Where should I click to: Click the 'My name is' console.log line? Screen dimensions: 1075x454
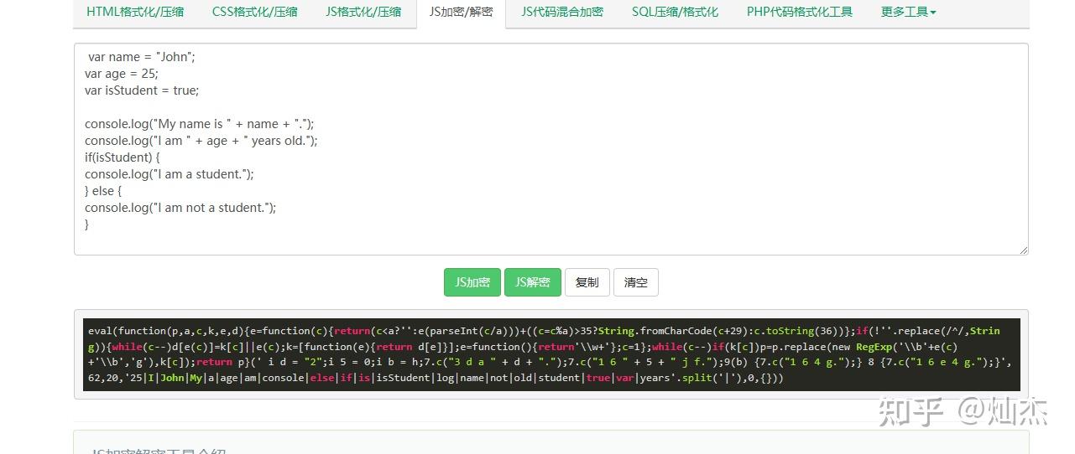(199, 124)
